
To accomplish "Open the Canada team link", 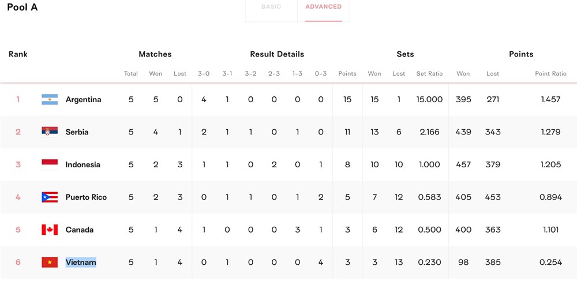I will [80, 230].
